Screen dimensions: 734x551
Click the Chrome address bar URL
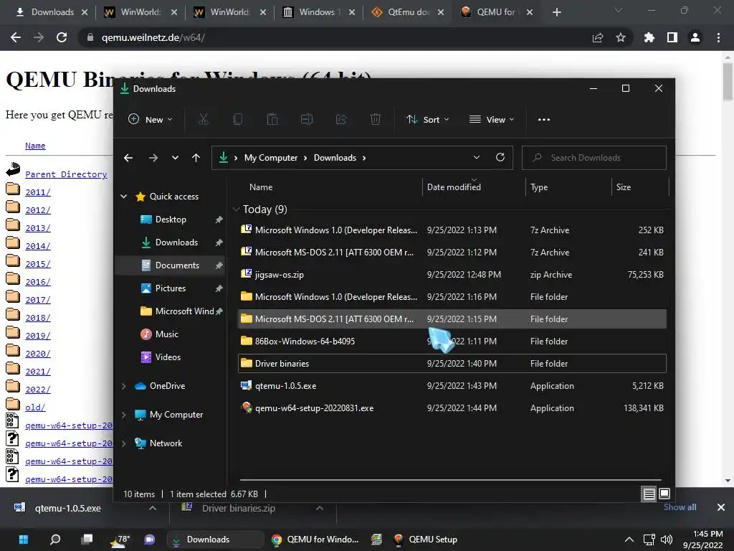point(153,37)
